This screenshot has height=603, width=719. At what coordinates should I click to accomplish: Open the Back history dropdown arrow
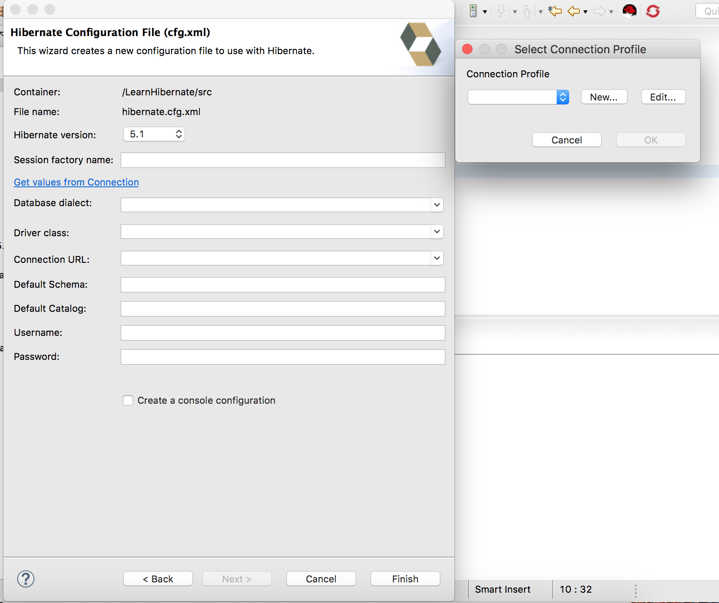[x=585, y=12]
